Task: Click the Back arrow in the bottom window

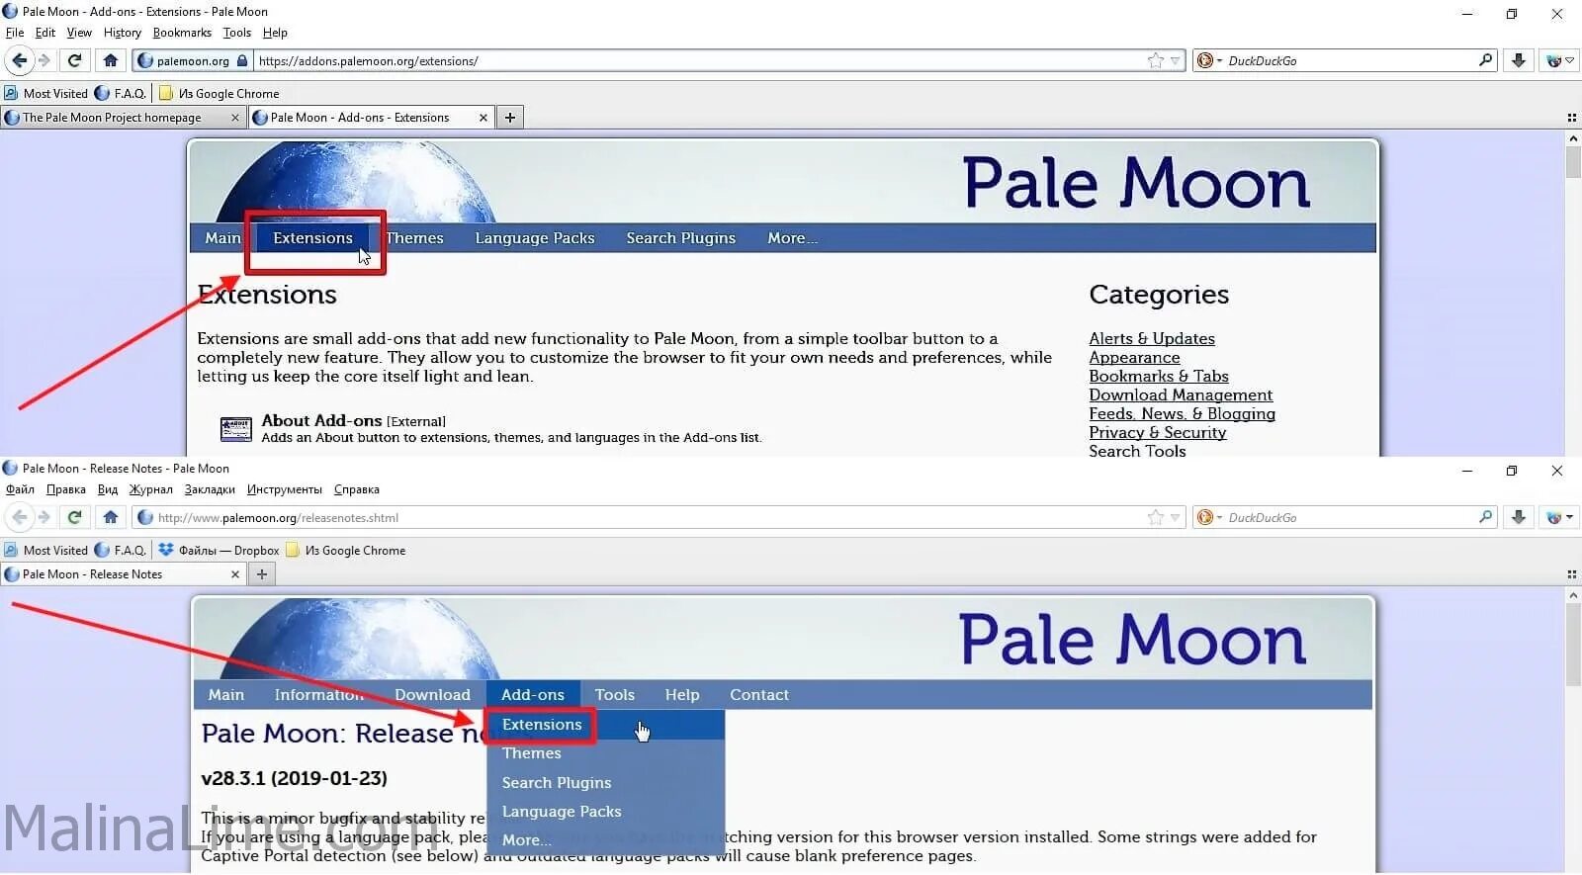Action: (19, 518)
